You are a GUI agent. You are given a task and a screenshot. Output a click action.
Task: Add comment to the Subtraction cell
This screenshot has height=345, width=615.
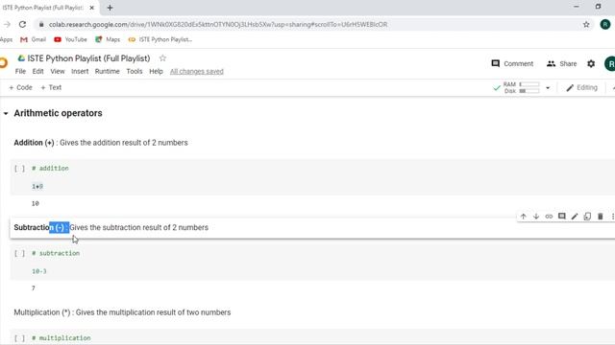[561, 217]
